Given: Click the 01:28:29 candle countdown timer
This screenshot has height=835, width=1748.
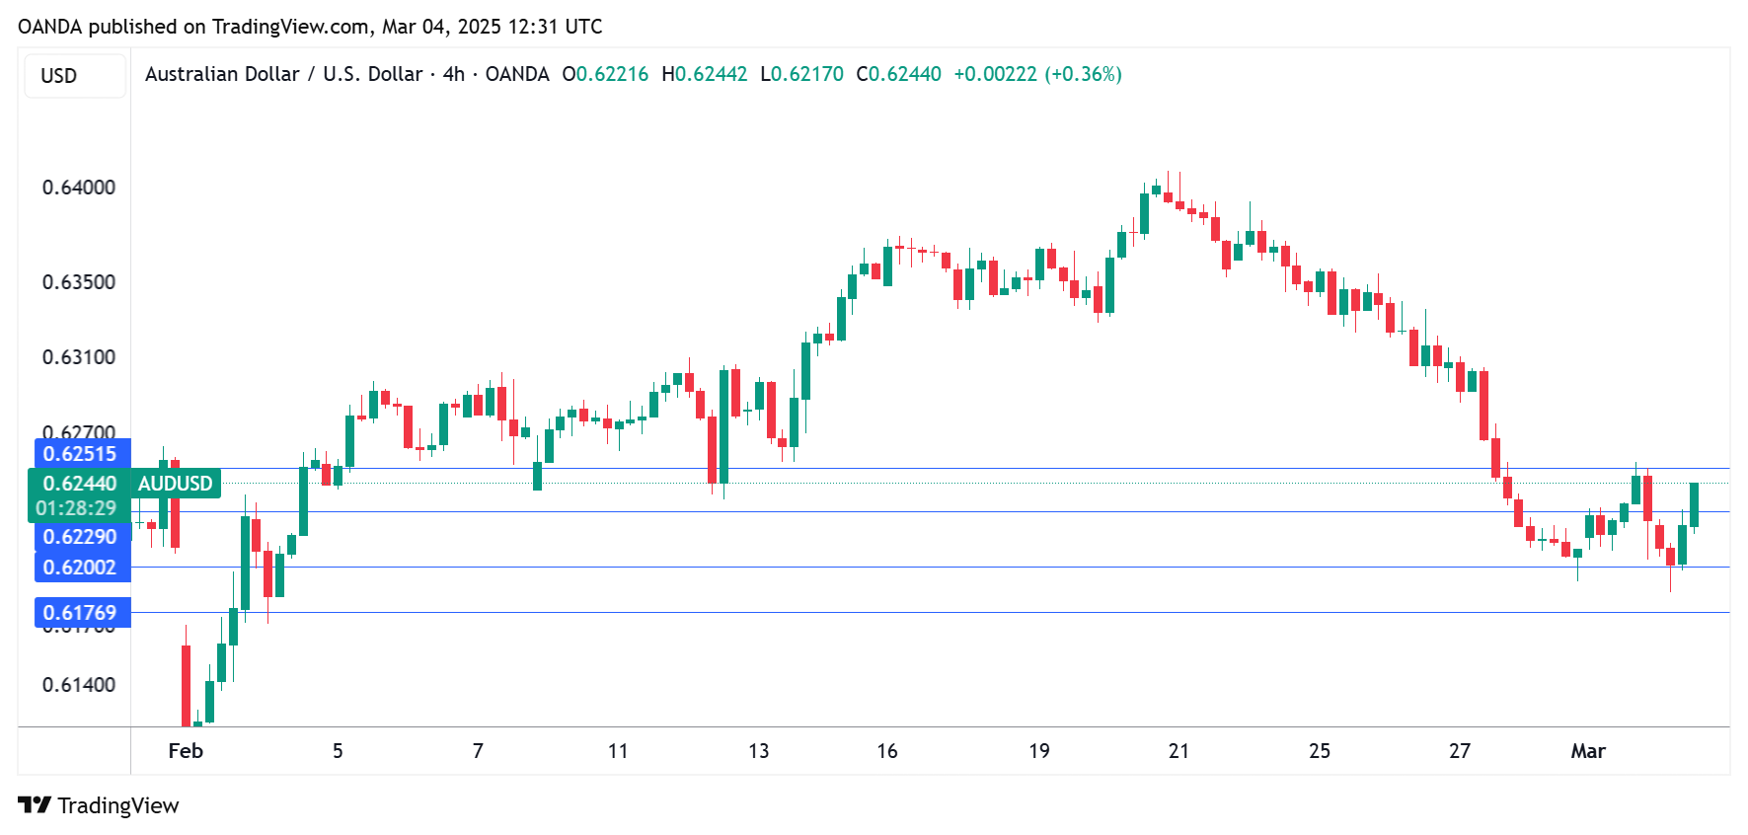Looking at the screenshot, I should 77,508.
